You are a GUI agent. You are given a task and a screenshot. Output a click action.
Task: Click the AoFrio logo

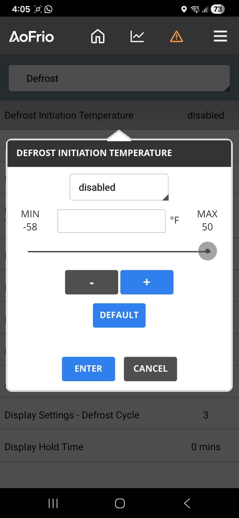[31, 36]
